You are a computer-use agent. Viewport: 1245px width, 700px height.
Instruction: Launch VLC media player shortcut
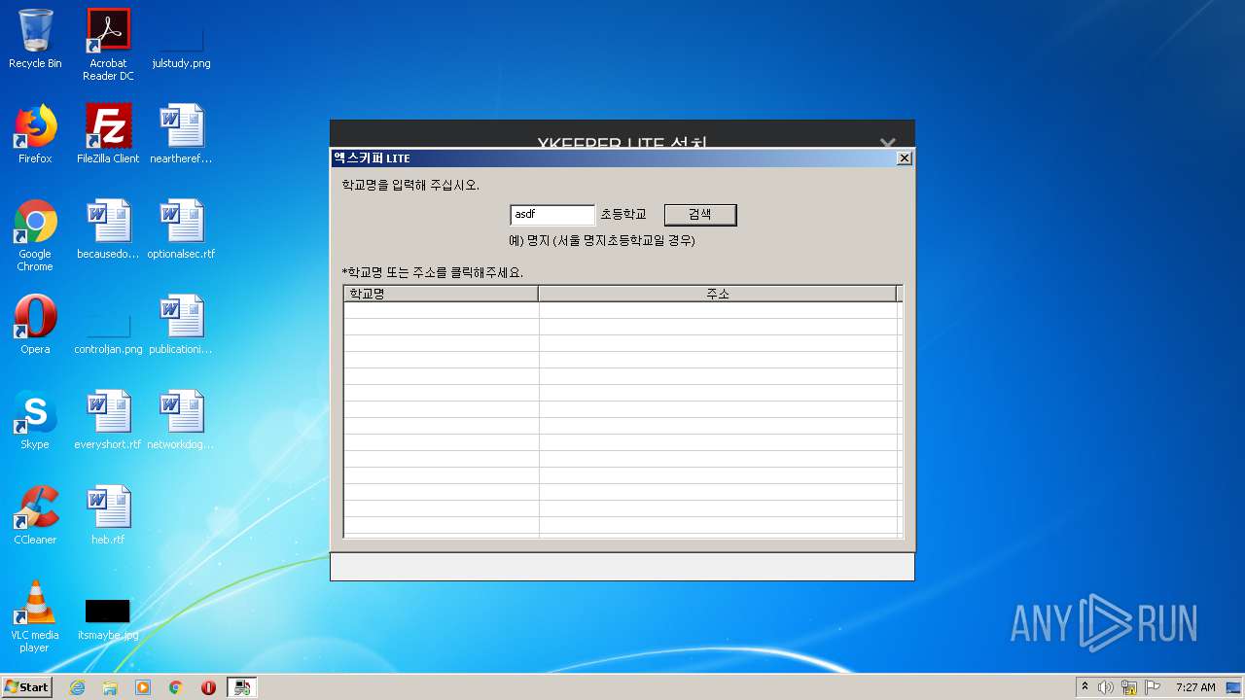click(x=35, y=616)
